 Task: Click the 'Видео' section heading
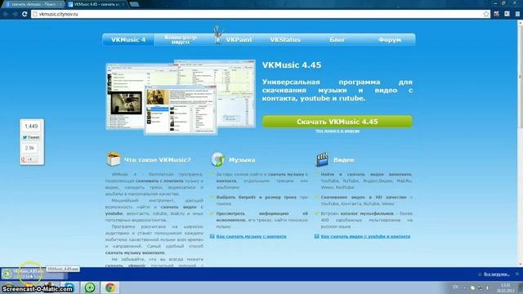[343, 160]
